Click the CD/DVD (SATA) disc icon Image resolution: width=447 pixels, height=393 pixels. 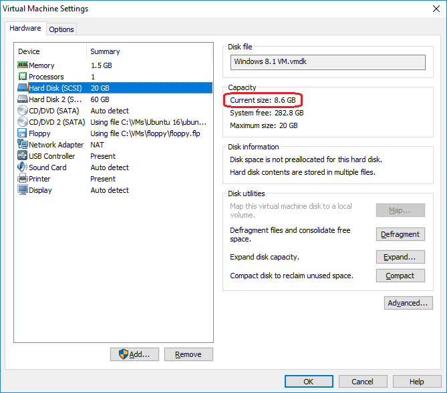(x=23, y=111)
